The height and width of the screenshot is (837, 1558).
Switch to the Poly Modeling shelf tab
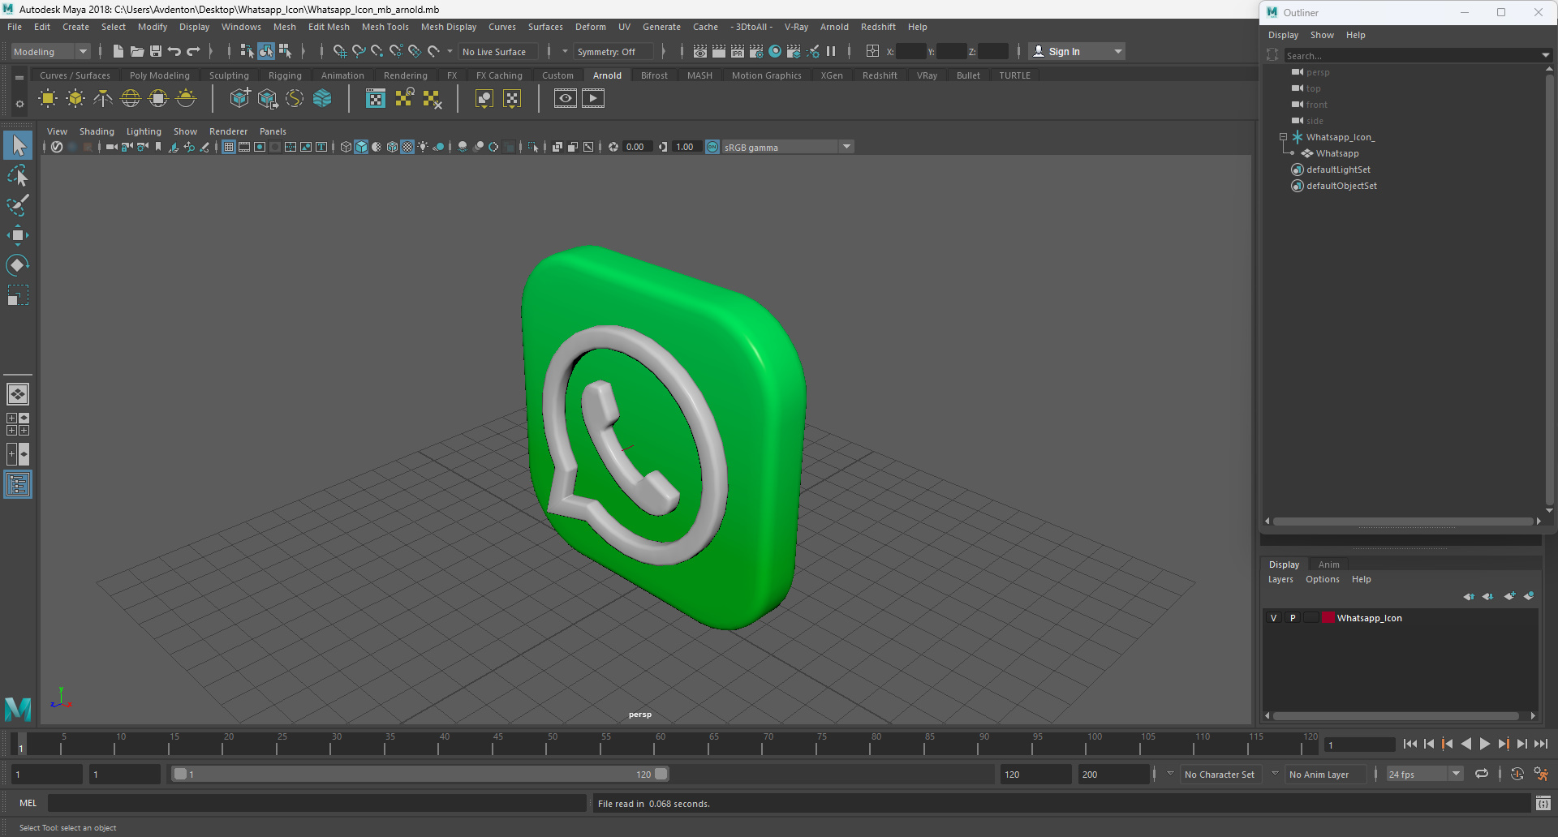[x=159, y=75]
